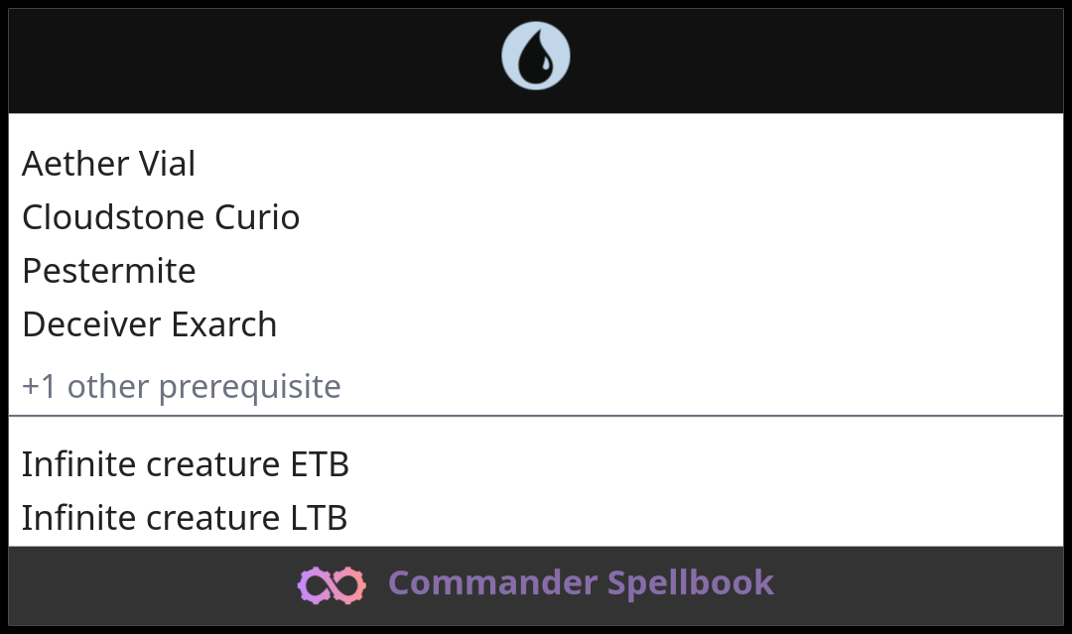Expand the +1 other prerequisite line

tap(182, 387)
